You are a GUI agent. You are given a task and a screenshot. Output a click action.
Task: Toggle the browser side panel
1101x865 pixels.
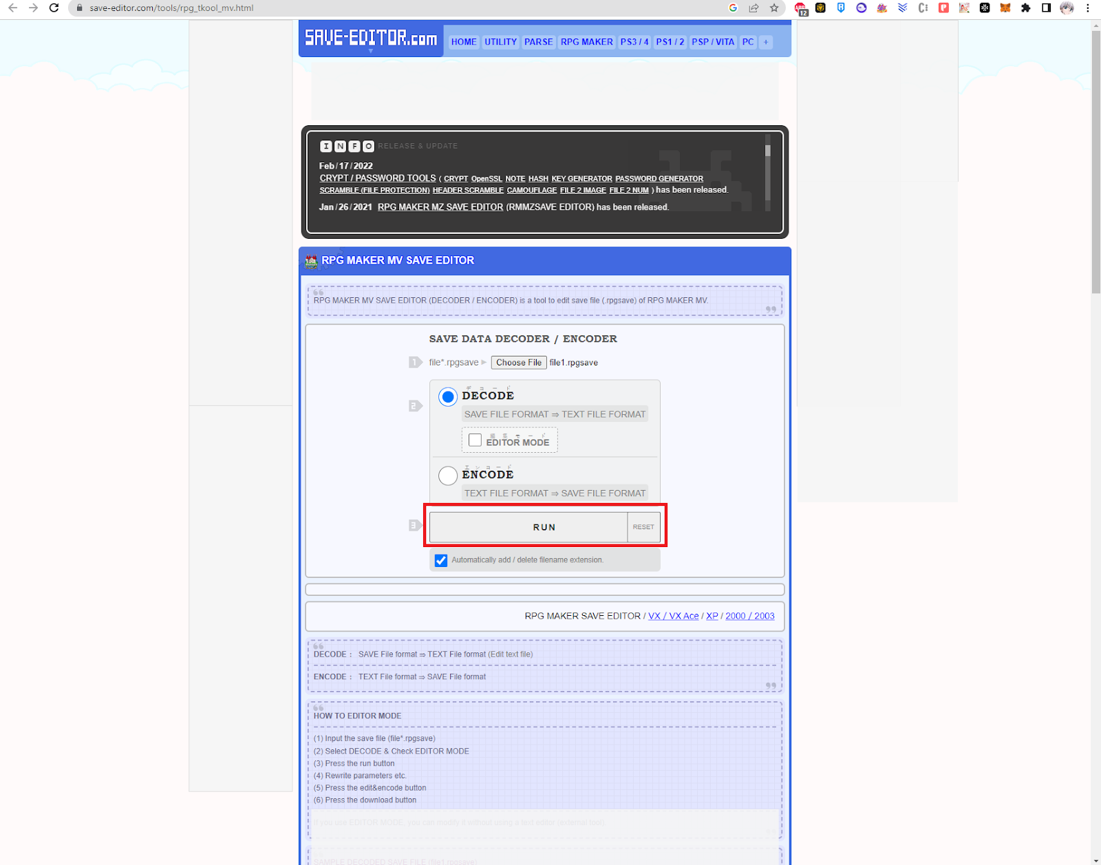(1046, 8)
